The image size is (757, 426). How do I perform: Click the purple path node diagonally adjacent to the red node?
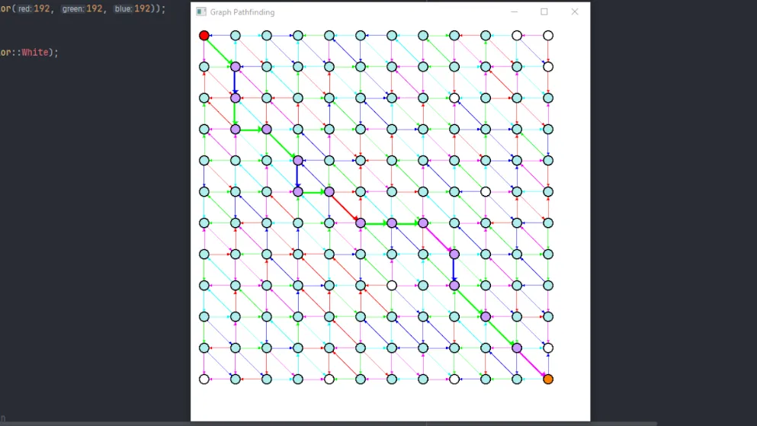(x=235, y=66)
